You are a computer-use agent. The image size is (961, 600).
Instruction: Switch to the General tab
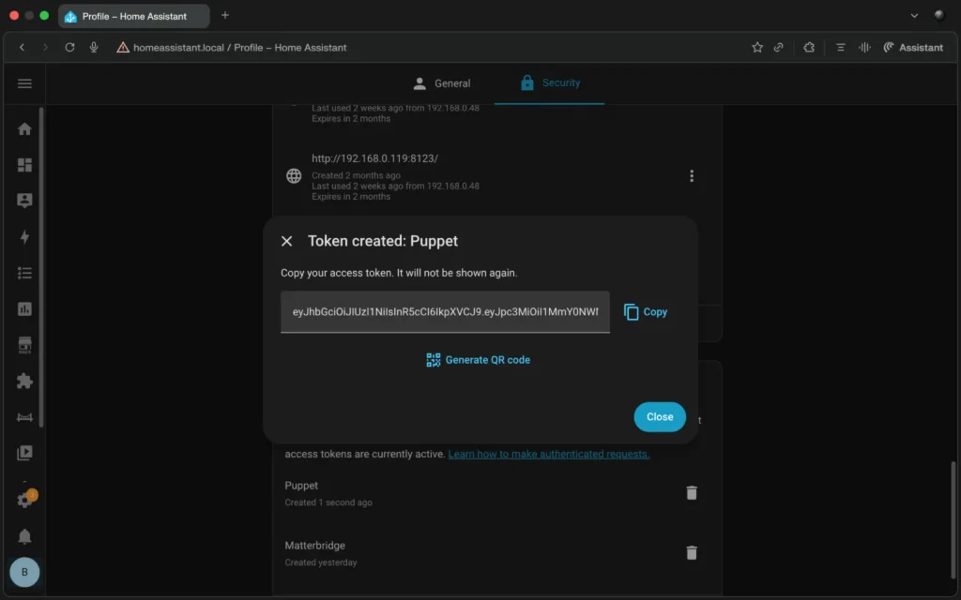[441, 83]
